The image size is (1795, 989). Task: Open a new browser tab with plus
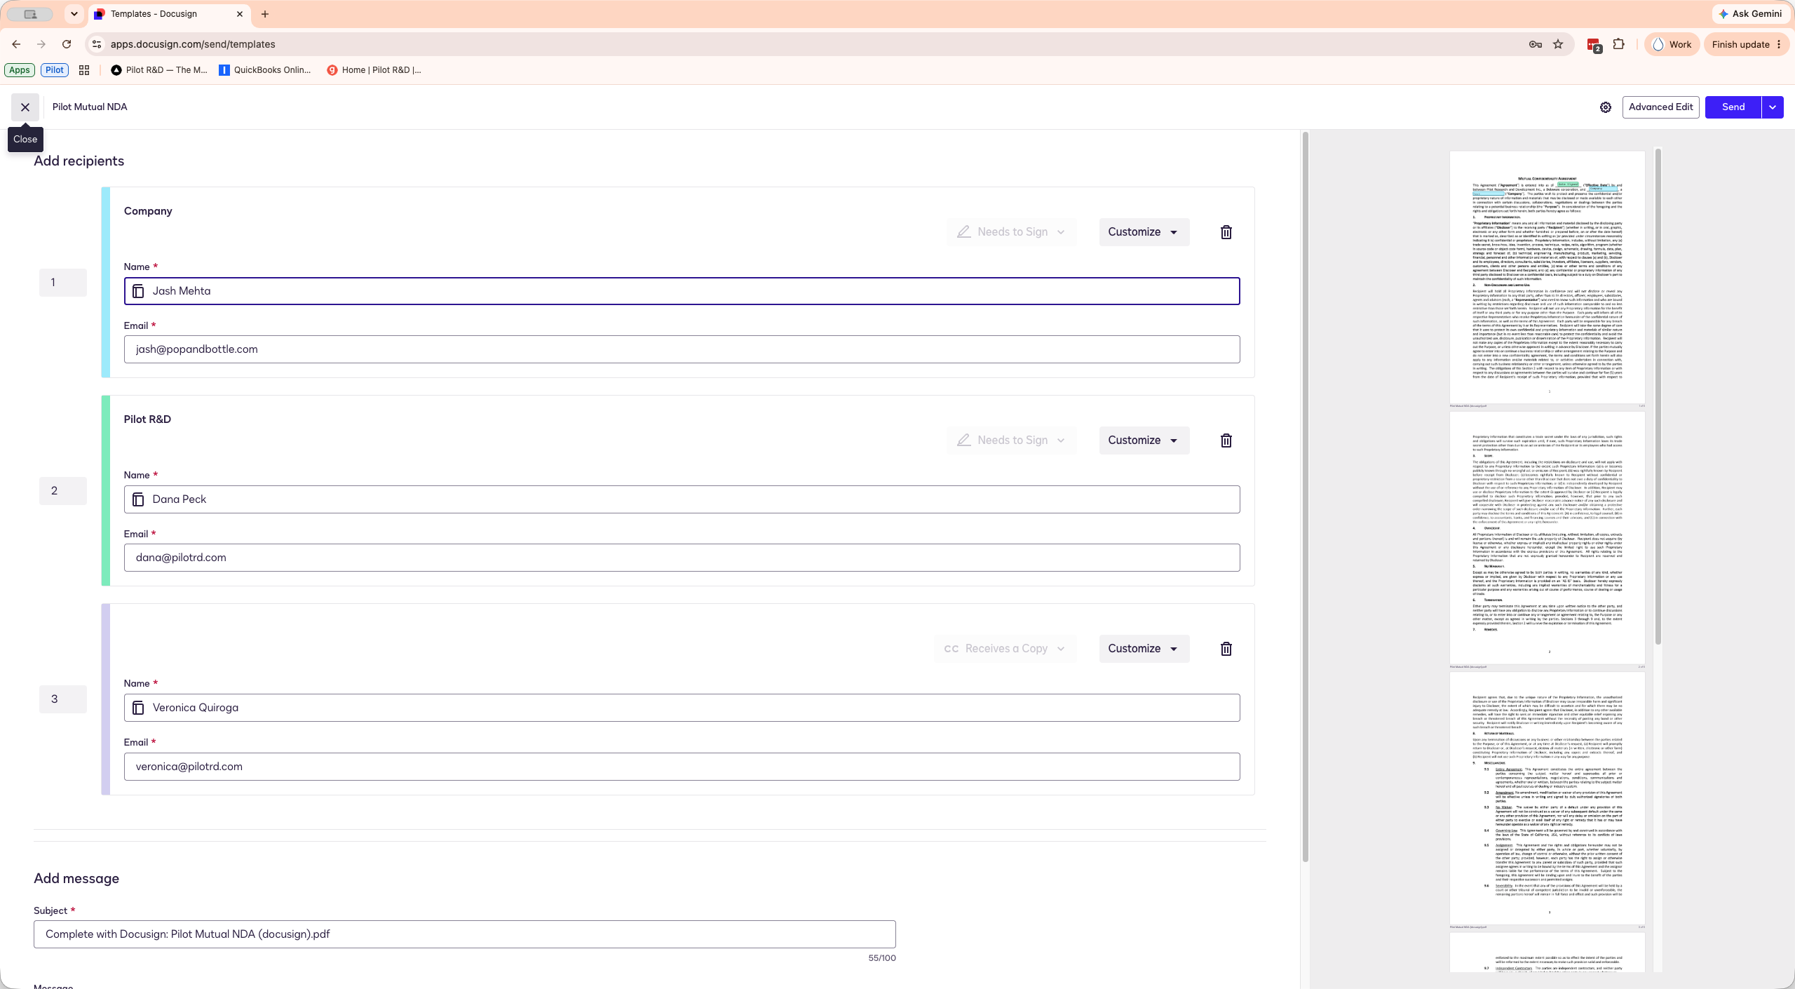[x=265, y=14]
